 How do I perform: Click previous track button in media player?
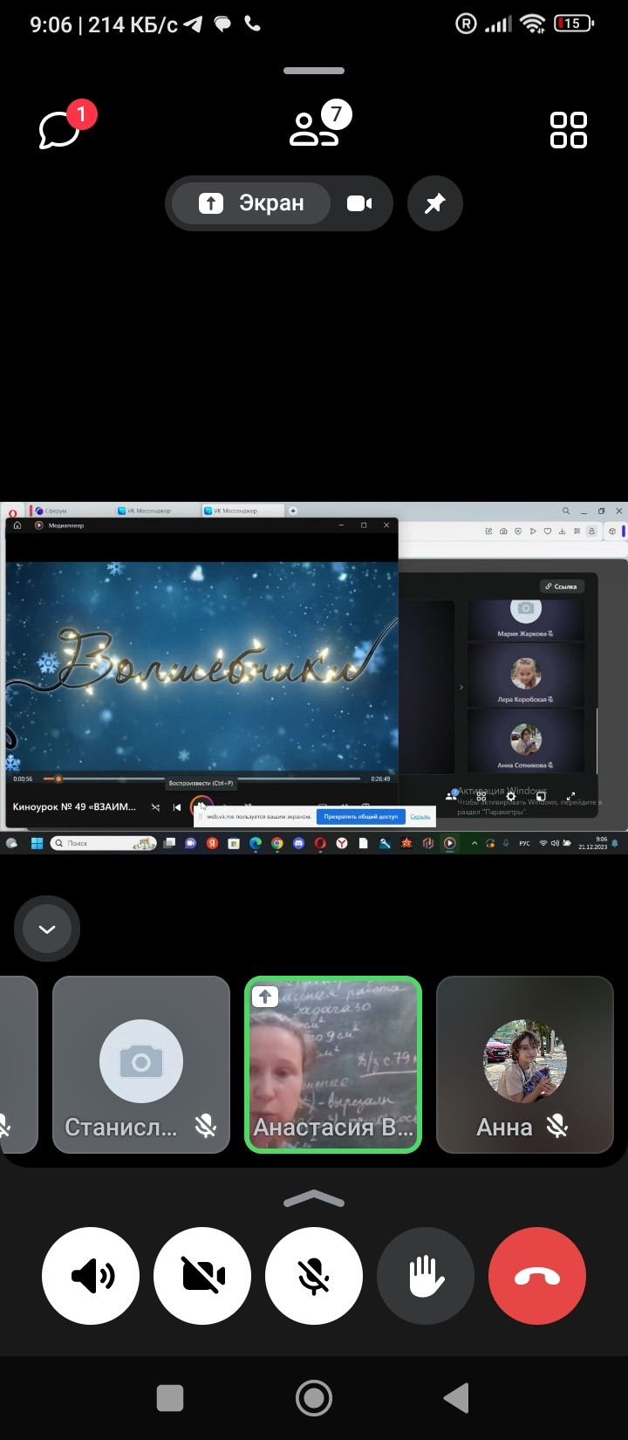point(177,807)
